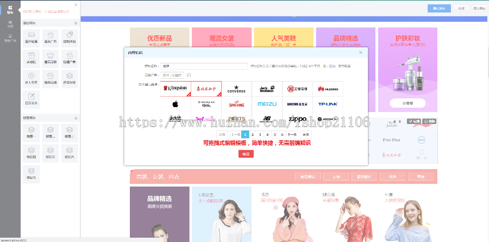Select the 楼层二 floor template

click(x=50, y=133)
